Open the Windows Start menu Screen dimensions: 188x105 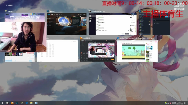[x=2, y=103]
